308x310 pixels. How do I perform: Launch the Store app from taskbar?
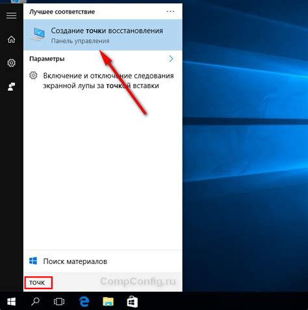(x=132, y=302)
